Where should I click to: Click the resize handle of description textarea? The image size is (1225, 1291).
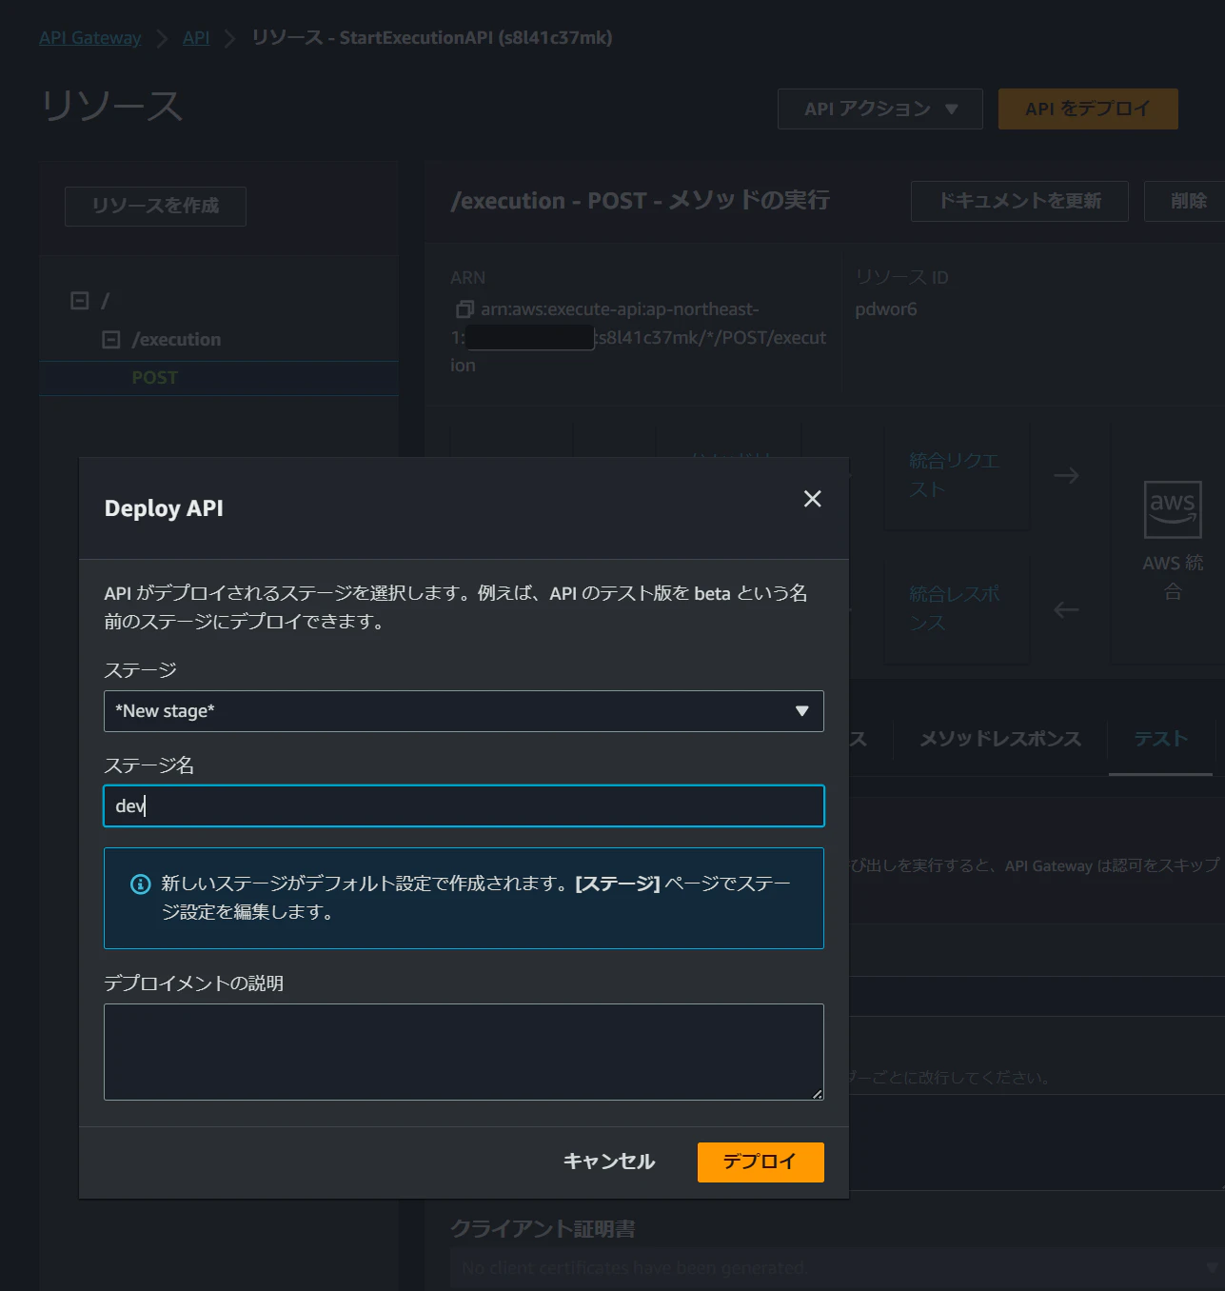point(818,1094)
